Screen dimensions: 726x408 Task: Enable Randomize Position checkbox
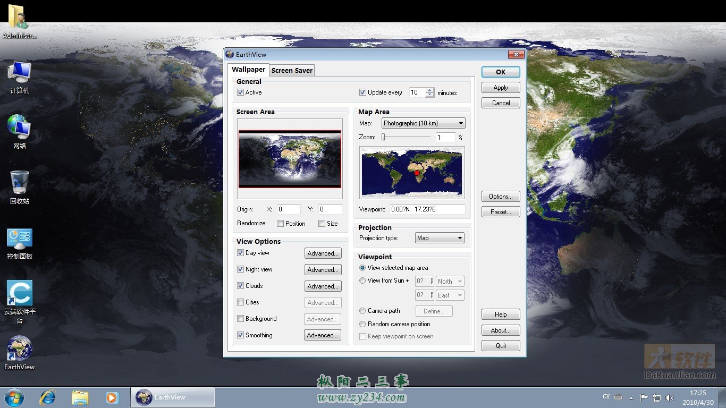point(280,224)
